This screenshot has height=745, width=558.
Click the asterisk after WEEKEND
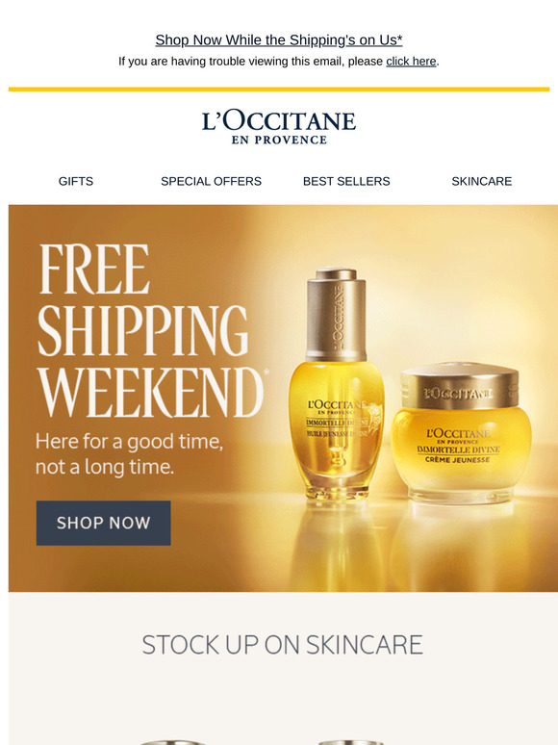click(x=266, y=372)
